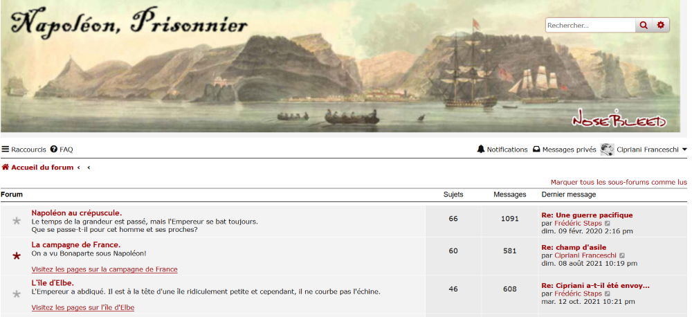Visit pages sur la campagne de France link
Viewport: 692px width, 317px height.
pyautogui.click(x=104, y=269)
